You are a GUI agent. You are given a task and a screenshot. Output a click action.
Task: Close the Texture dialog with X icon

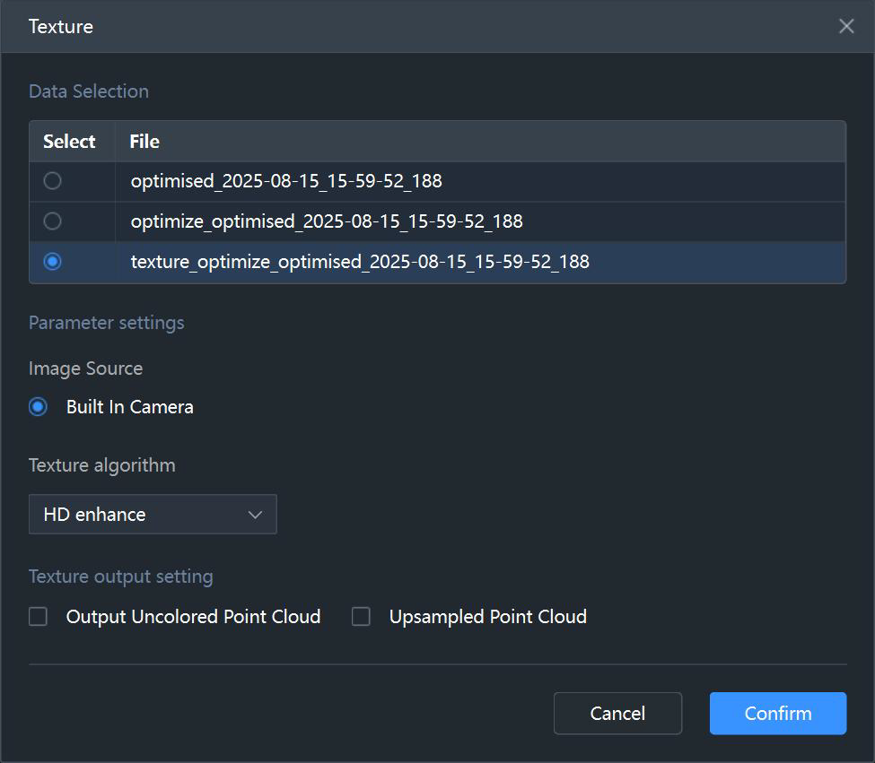[846, 26]
